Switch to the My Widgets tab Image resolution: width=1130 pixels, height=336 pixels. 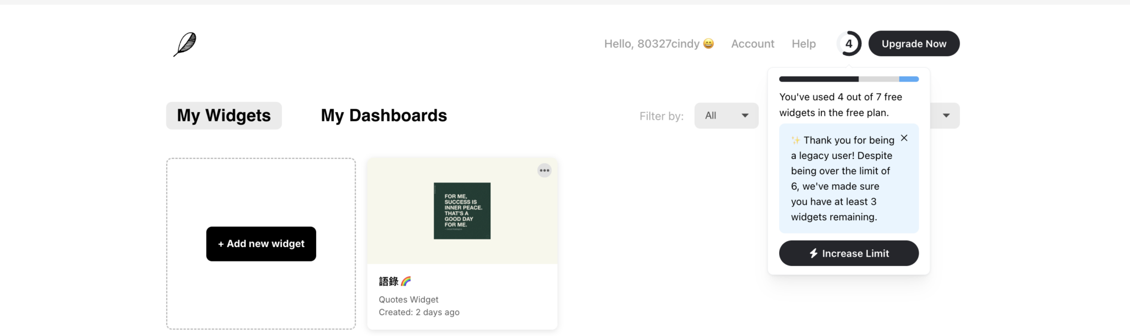(223, 115)
